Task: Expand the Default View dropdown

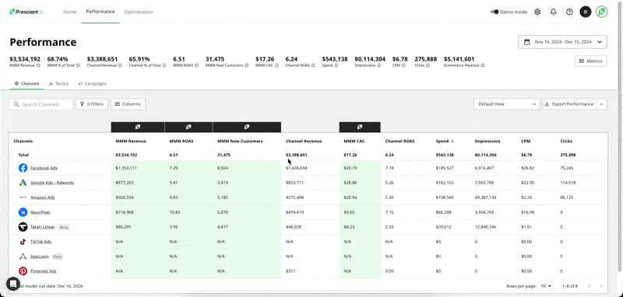Action: pyautogui.click(x=507, y=104)
